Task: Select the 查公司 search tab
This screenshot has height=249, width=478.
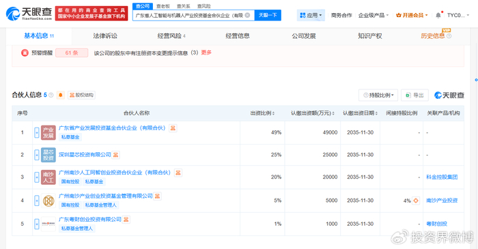Action: click(142, 6)
